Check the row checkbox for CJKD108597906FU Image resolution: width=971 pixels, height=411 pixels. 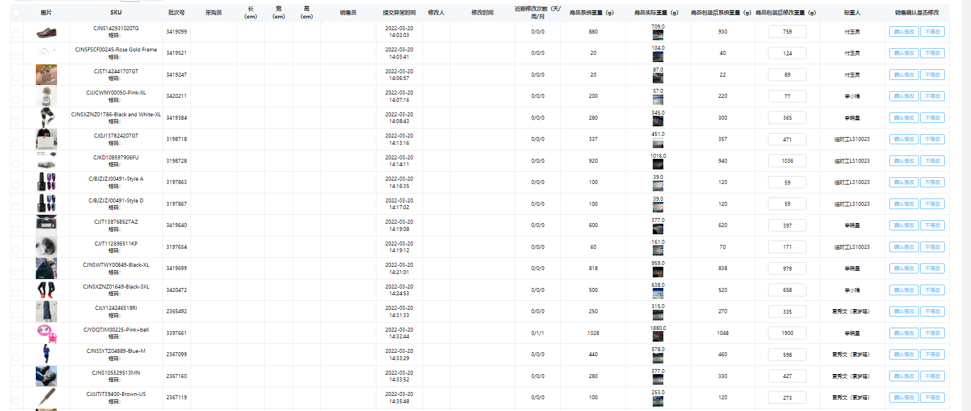click(x=16, y=164)
